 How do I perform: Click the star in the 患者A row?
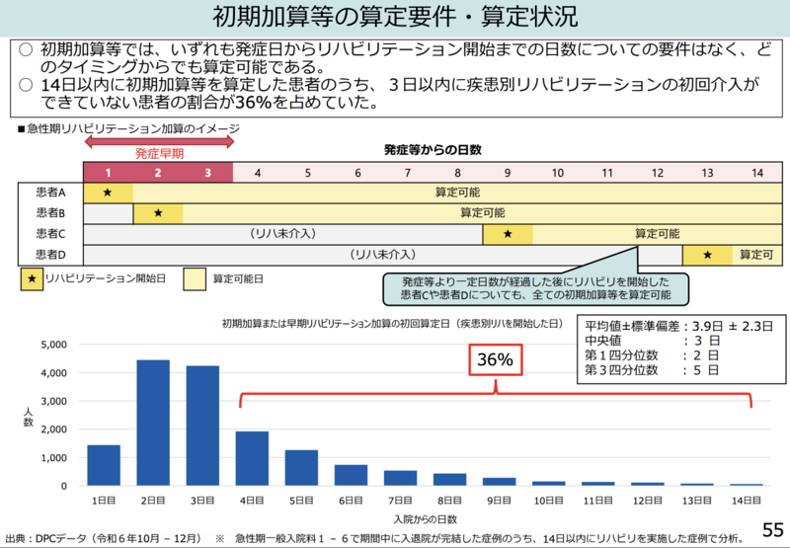point(108,193)
